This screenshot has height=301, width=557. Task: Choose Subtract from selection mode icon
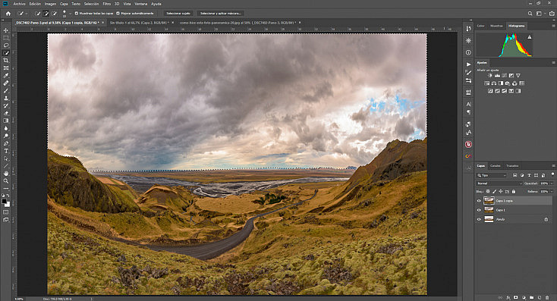coord(55,14)
